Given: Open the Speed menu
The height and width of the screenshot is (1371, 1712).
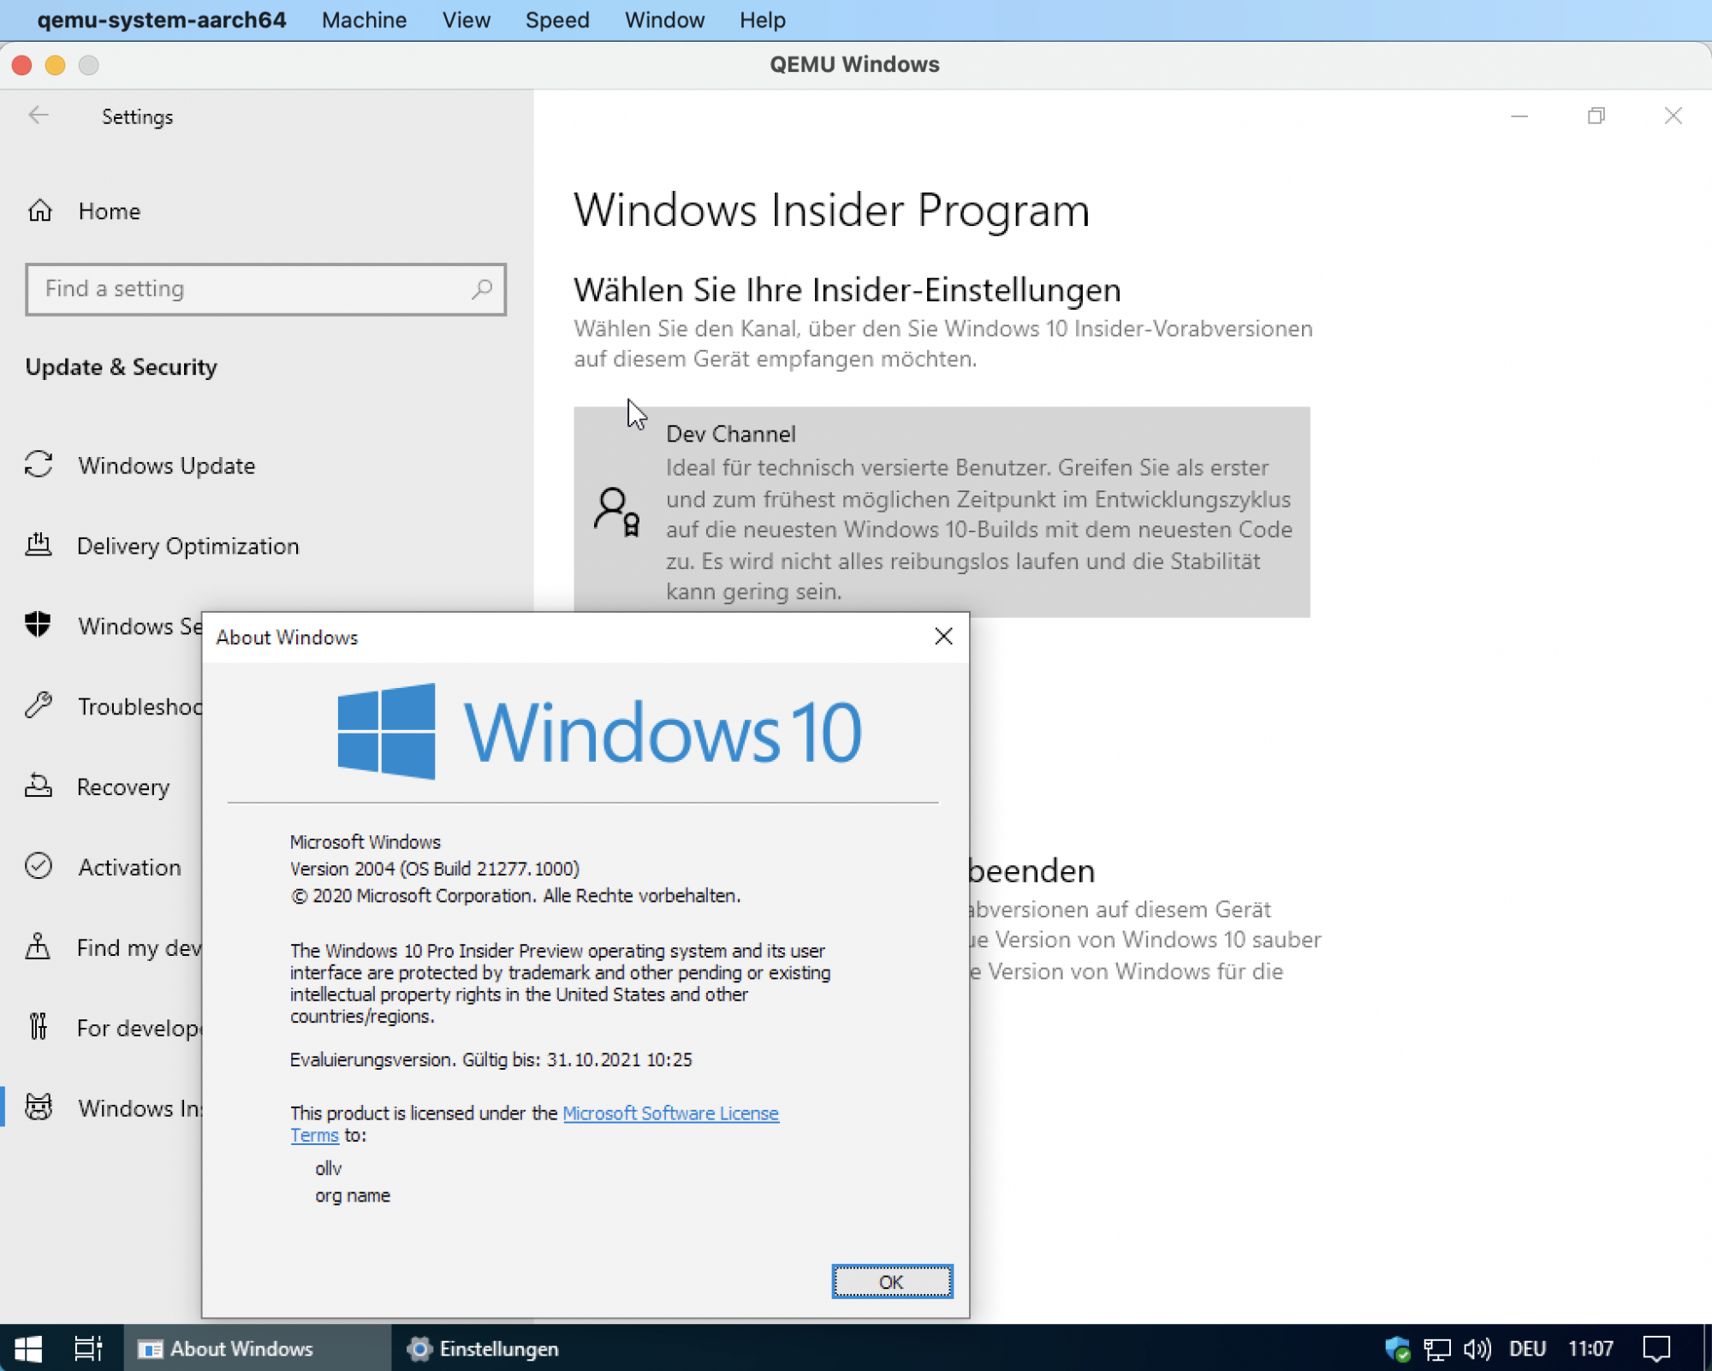Looking at the screenshot, I should [557, 20].
